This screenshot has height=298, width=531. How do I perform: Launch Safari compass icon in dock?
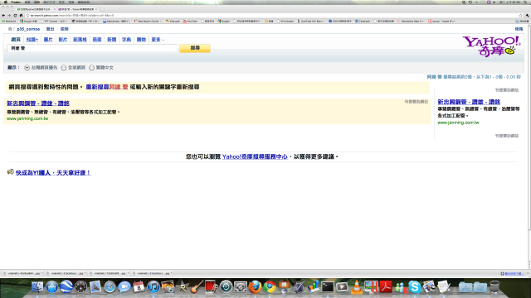pyautogui.click(x=110, y=287)
